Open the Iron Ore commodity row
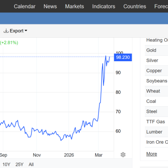Viewport: 168px width, 168px height. 156,142
